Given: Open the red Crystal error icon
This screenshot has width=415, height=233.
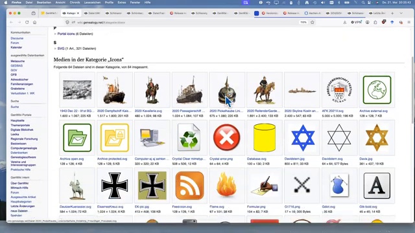Looking at the screenshot, I should (227, 138).
